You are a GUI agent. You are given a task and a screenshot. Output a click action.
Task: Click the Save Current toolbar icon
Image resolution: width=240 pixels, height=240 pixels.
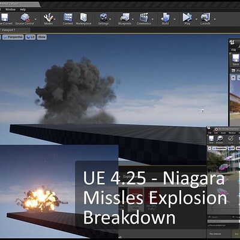[x=4, y=17]
